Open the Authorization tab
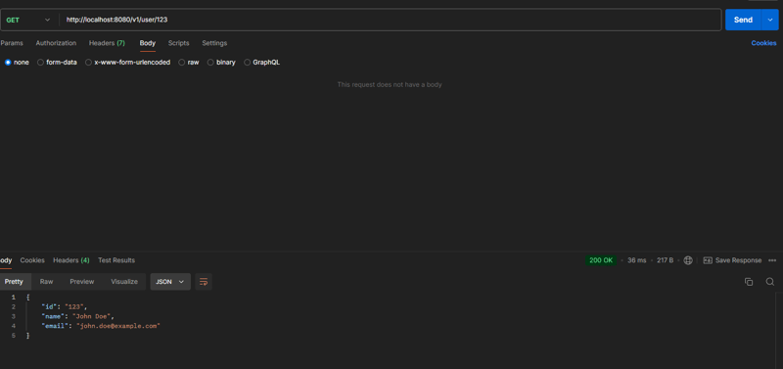The width and height of the screenshot is (783, 369). tap(56, 43)
